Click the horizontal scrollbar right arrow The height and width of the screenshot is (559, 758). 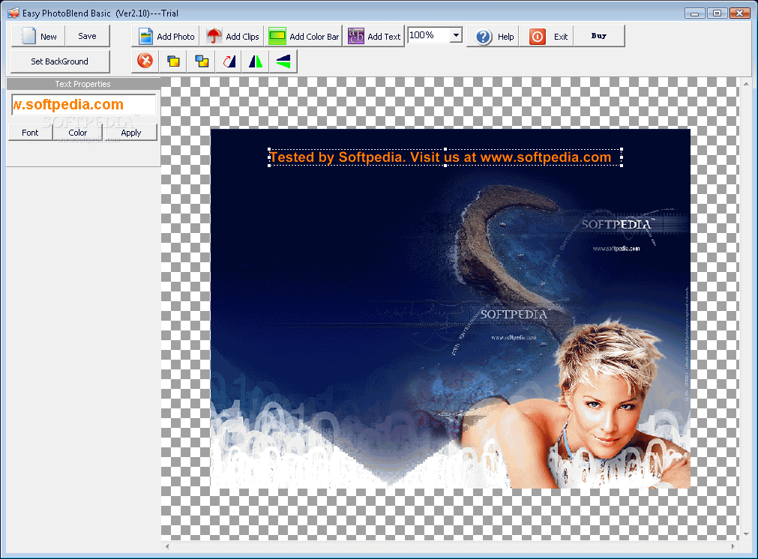733,546
